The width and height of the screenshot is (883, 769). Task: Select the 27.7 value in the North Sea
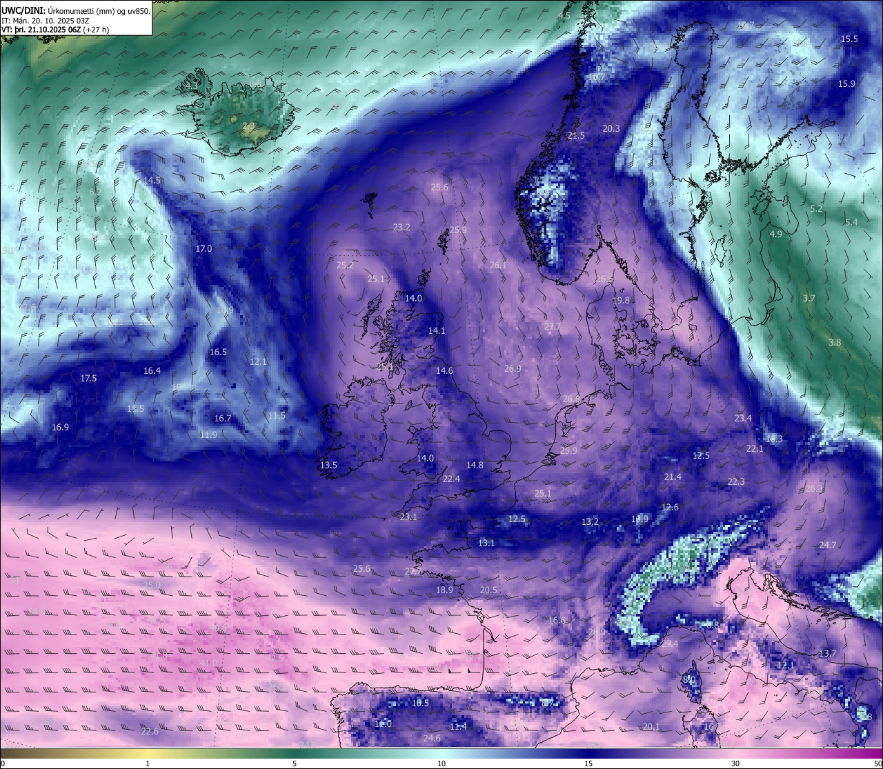tap(552, 326)
